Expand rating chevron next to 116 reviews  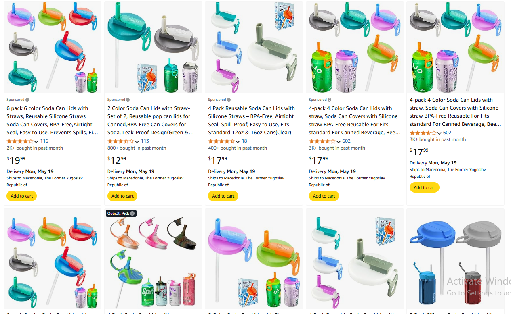pyautogui.click(x=36, y=141)
